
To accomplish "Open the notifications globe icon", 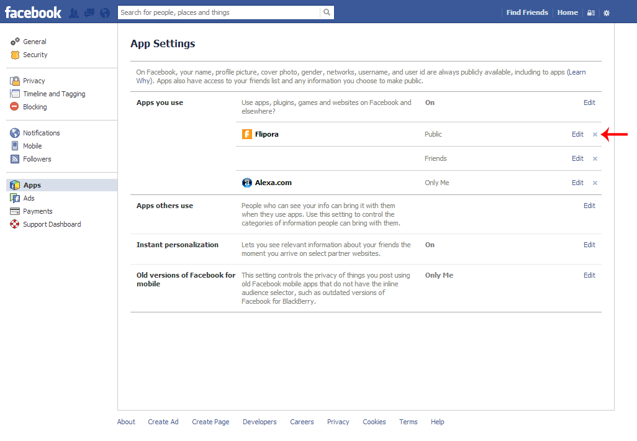I will [x=104, y=12].
